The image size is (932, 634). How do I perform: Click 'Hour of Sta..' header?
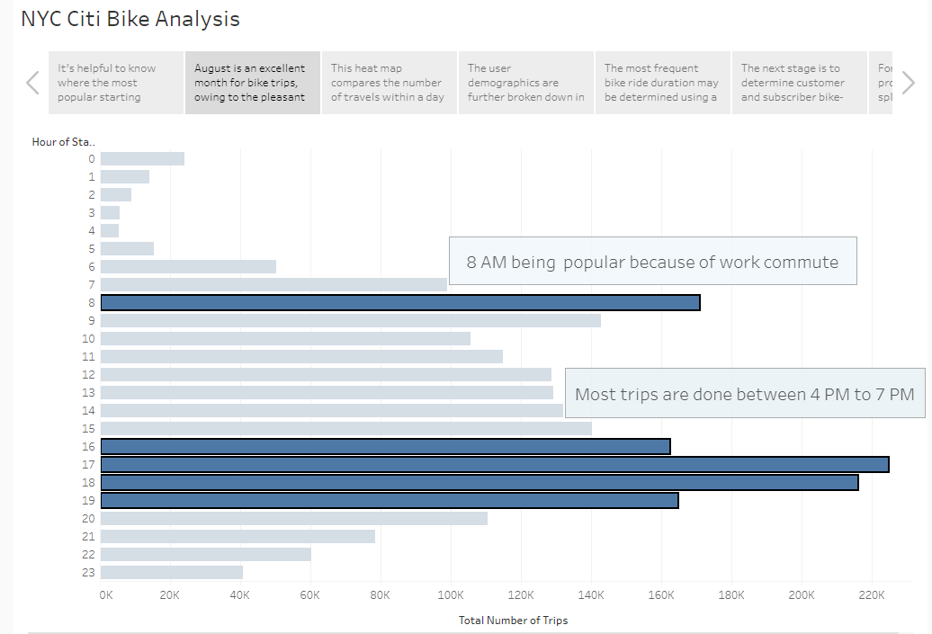click(63, 142)
